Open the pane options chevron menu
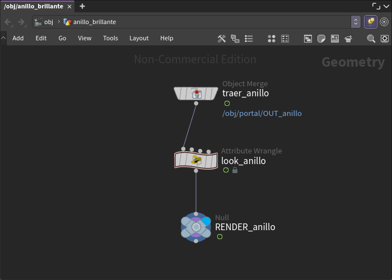The width and height of the screenshot is (392, 280). click(386, 7)
